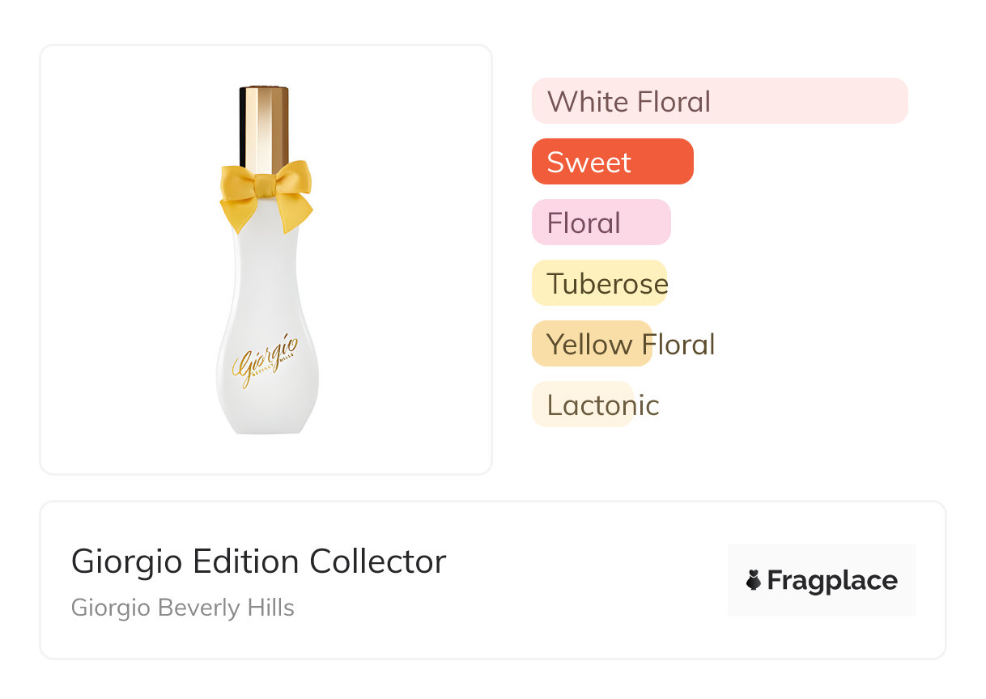
Task: Click the Fragplace perfume bottle logo icon
Action: [x=754, y=580]
